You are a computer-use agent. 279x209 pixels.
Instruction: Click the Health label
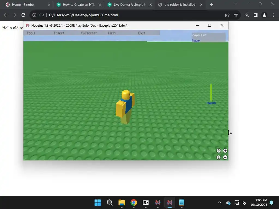point(211,103)
